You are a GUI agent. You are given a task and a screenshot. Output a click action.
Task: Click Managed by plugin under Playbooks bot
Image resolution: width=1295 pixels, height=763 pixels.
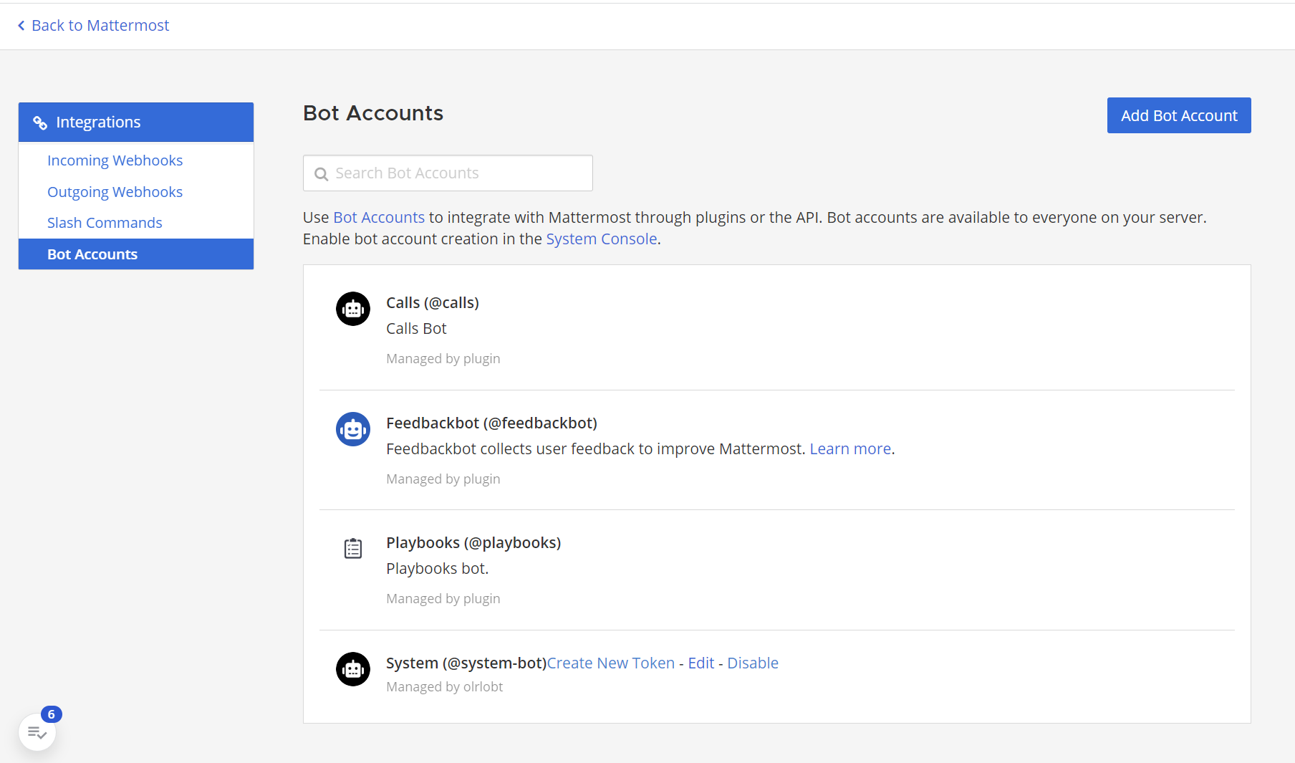point(443,599)
